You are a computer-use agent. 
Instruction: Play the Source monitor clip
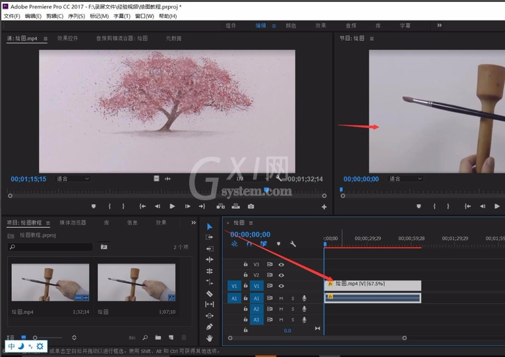pyautogui.click(x=172, y=206)
